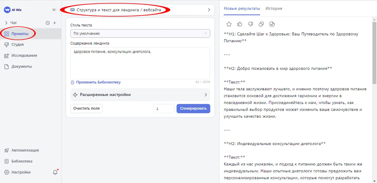Collapse the sidebar with the arrow icon
The image size is (377, 183).
point(54,10)
